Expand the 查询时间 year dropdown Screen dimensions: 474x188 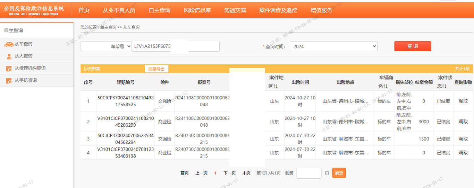click(x=333, y=46)
